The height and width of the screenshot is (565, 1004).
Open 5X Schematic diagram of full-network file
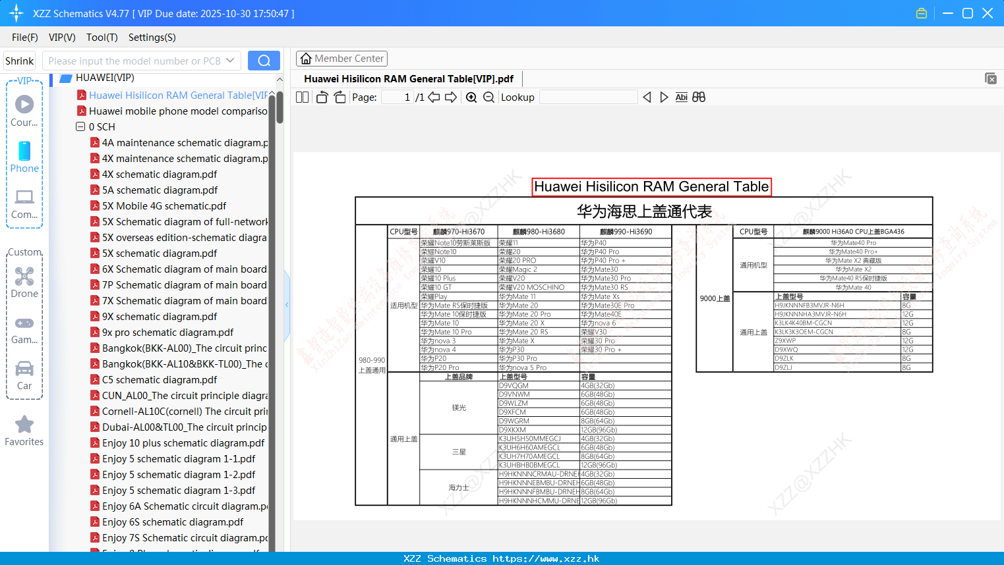(179, 222)
